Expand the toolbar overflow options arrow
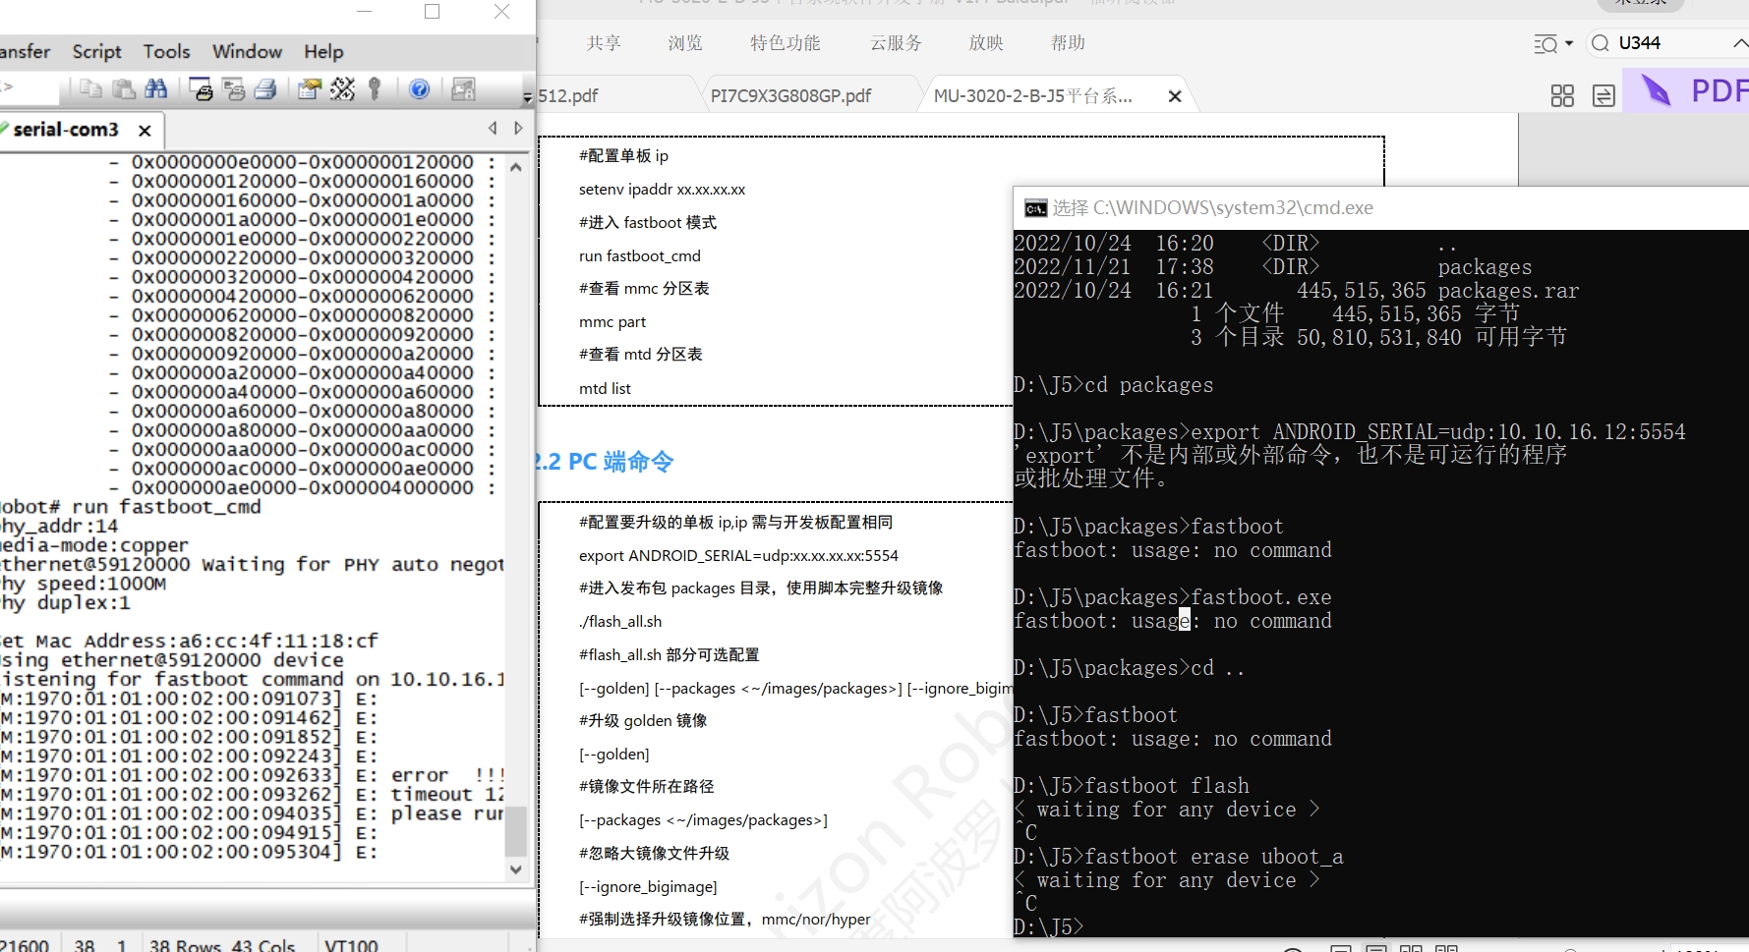Image resolution: width=1749 pixels, height=952 pixels. click(x=527, y=97)
